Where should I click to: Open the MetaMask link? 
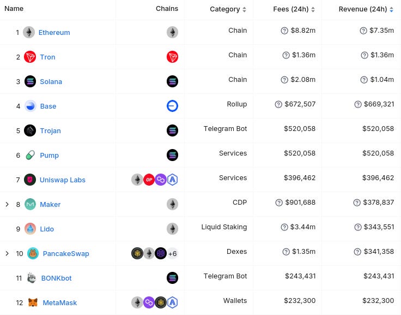[59, 302]
